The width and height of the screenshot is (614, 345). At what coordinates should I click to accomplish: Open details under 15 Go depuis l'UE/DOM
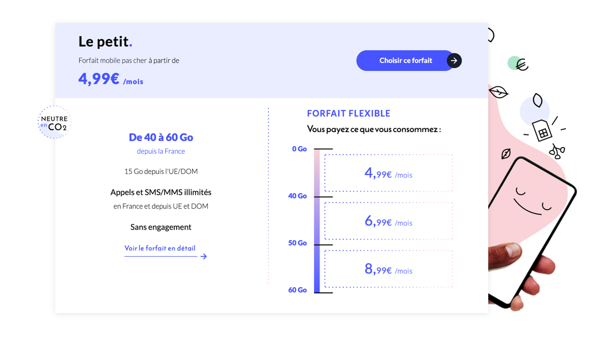161,171
